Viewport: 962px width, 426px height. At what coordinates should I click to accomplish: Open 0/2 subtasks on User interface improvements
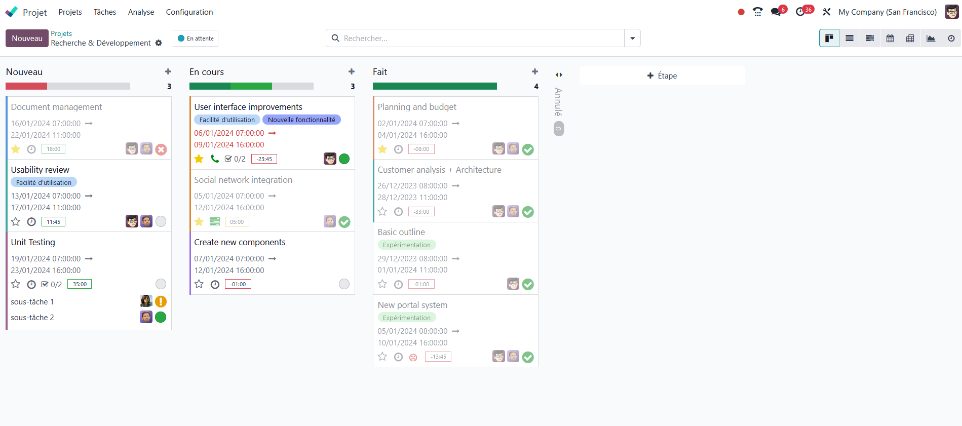tap(235, 159)
